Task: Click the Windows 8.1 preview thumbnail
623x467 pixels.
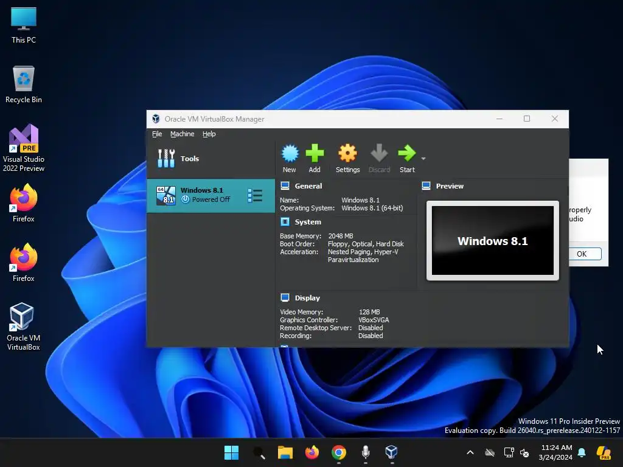Action: 493,241
